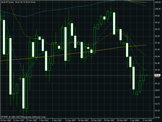This screenshot has width=162, height=122.
Task: Click the 94.20 price scale value
Action: (x=158, y=97)
